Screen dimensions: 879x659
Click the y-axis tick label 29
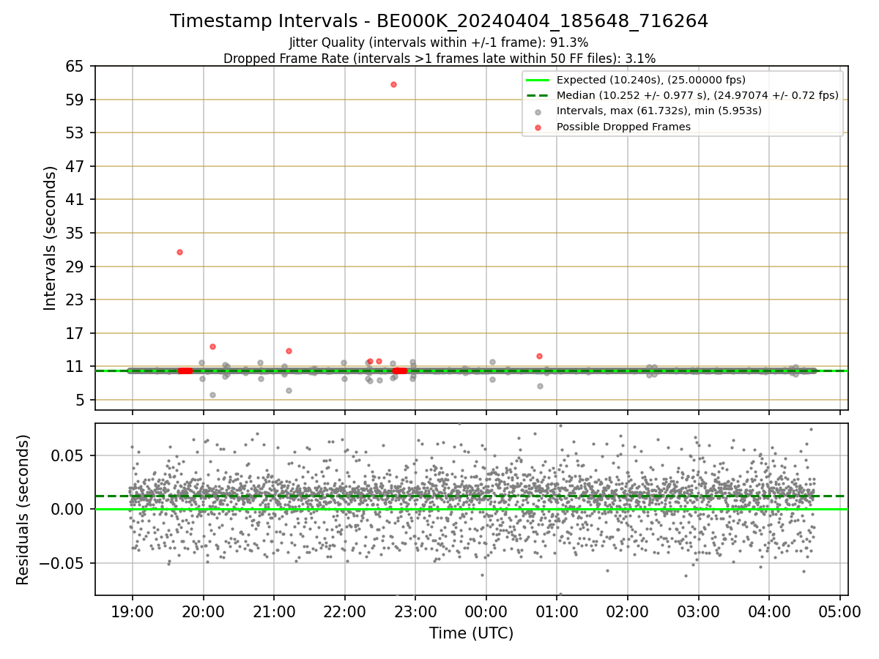point(75,267)
